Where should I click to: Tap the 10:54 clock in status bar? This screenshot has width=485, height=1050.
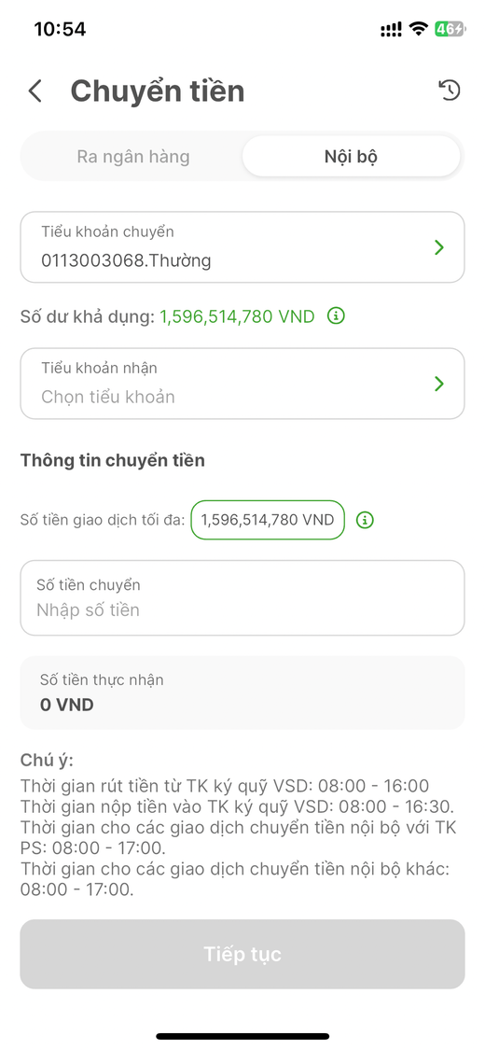pos(60,29)
